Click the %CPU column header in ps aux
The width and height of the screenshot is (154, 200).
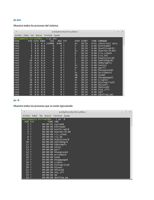tap(36, 41)
